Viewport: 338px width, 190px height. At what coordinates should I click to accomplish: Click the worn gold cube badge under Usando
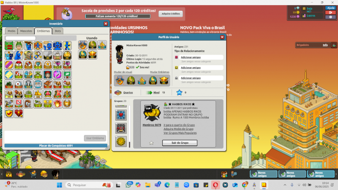coord(92,55)
